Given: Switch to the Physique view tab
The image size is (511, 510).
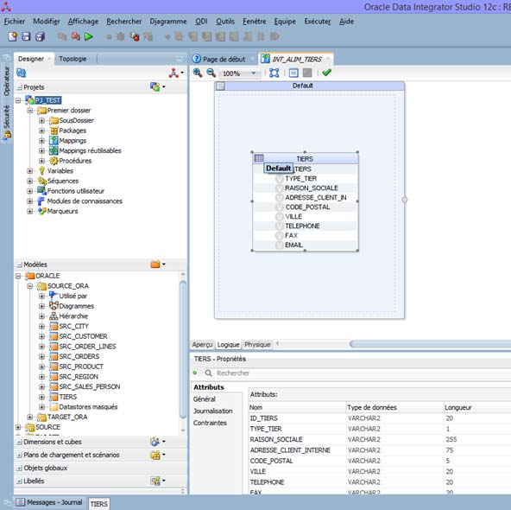Looking at the screenshot, I should click(257, 345).
